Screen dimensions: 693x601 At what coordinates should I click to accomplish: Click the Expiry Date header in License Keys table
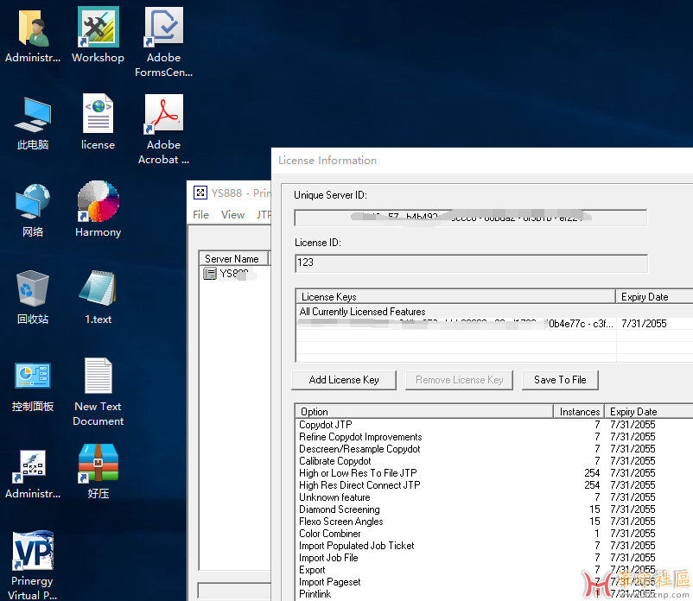[654, 297]
